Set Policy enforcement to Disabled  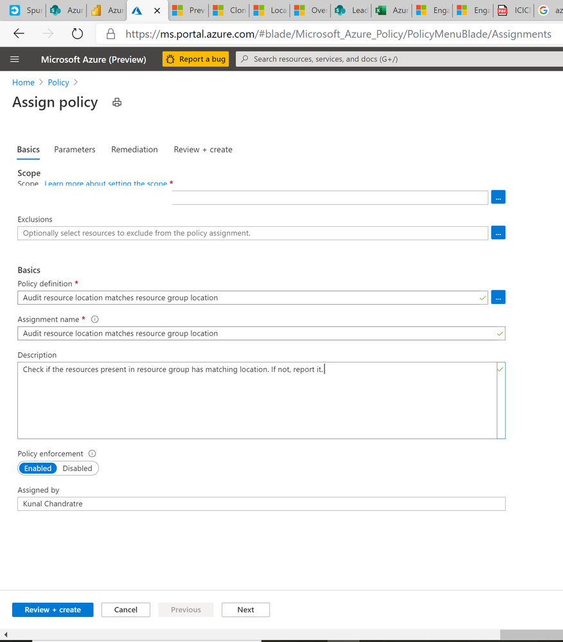(77, 468)
